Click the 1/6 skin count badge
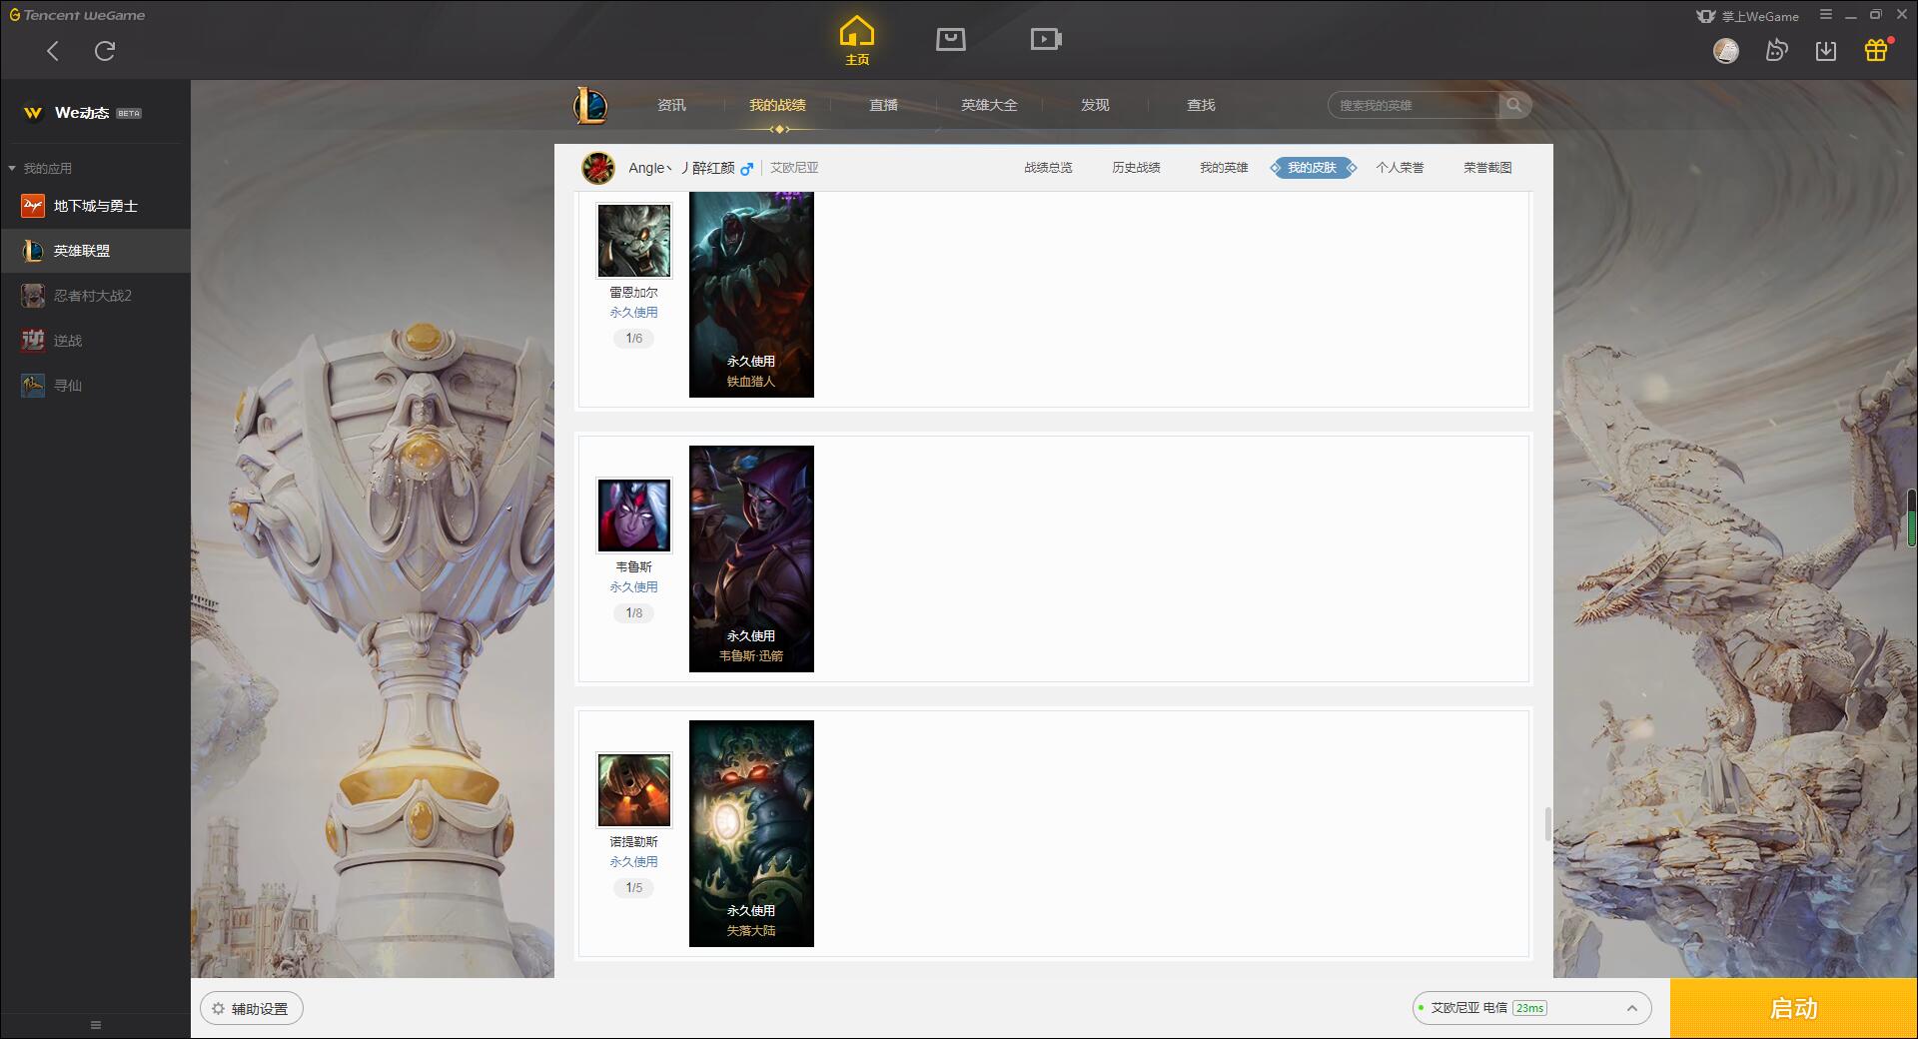Image resolution: width=1918 pixels, height=1039 pixels. point(634,339)
